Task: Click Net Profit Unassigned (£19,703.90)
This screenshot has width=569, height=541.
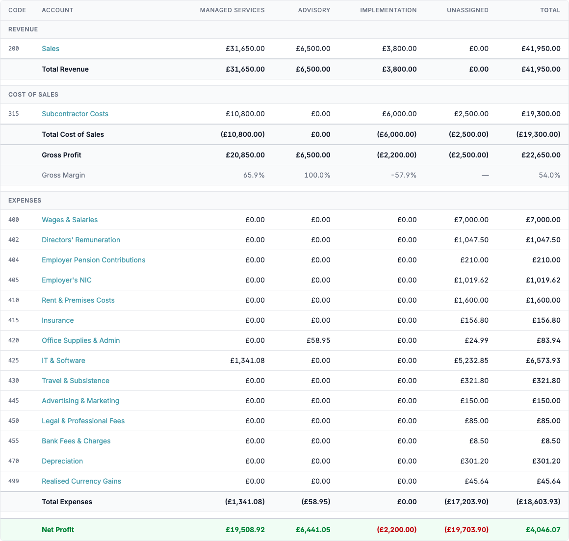Action: tap(466, 530)
